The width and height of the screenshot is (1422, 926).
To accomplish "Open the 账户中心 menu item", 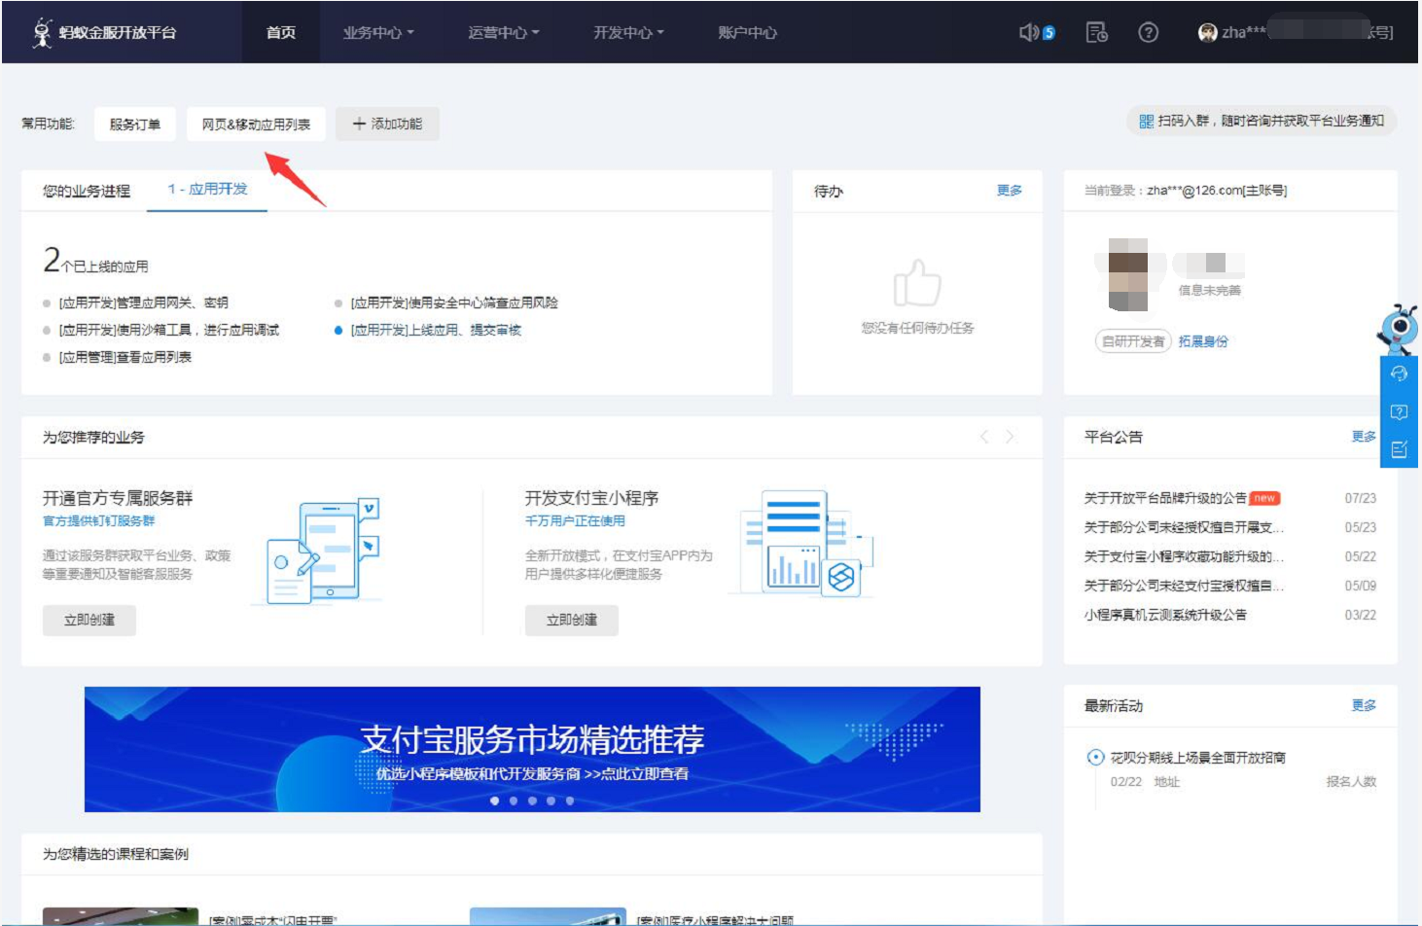I will pos(747,32).
